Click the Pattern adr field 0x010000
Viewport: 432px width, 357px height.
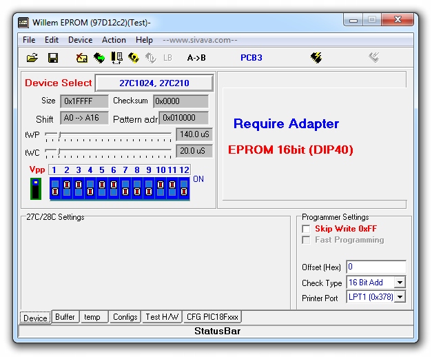tap(184, 118)
